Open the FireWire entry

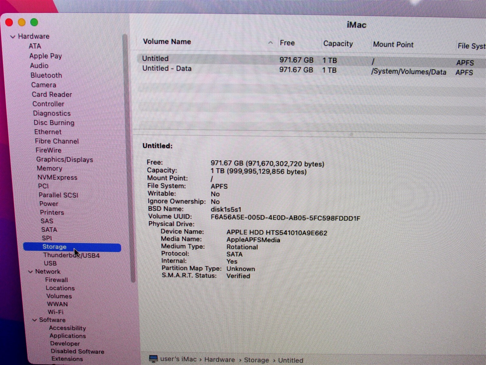tap(49, 150)
